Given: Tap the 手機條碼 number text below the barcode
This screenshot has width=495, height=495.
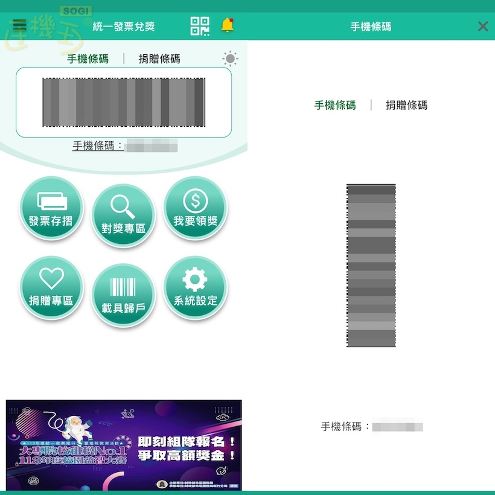Looking at the screenshot, I should pos(124,146).
